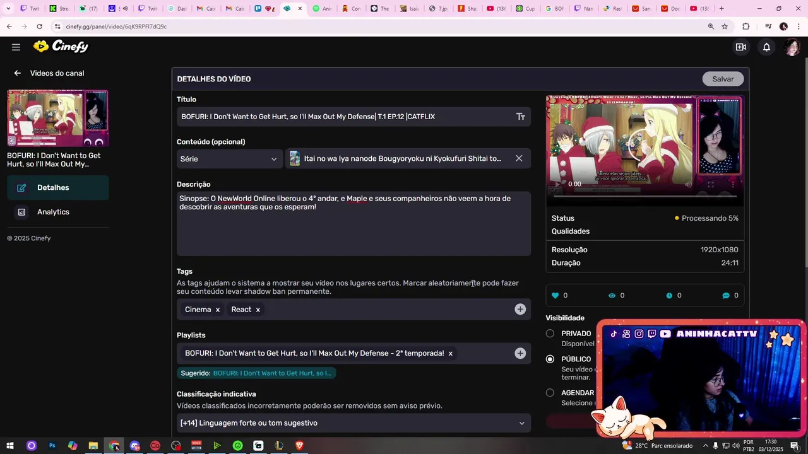The height and width of the screenshot is (454, 808).
Task: Click the Processando 5% status text
Action: click(710, 218)
